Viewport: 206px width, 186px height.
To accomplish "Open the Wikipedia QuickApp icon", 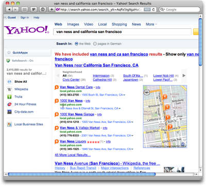I will point(9,89).
